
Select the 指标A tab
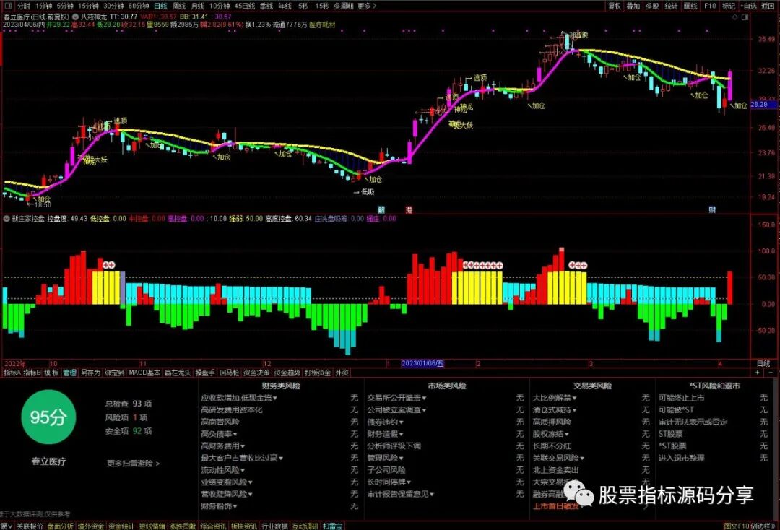12,373
